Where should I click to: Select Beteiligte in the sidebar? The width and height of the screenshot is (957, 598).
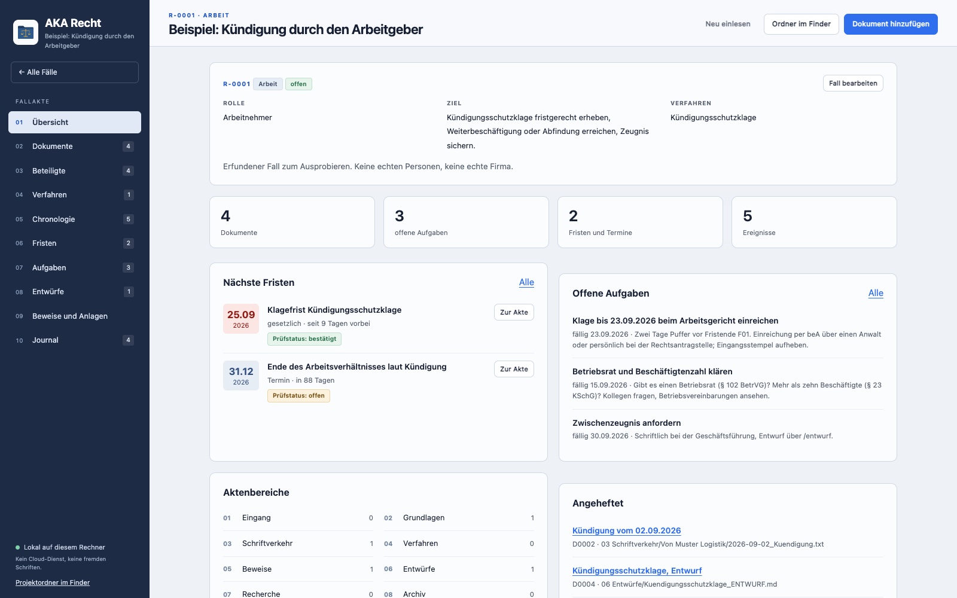(x=75, y=170)
